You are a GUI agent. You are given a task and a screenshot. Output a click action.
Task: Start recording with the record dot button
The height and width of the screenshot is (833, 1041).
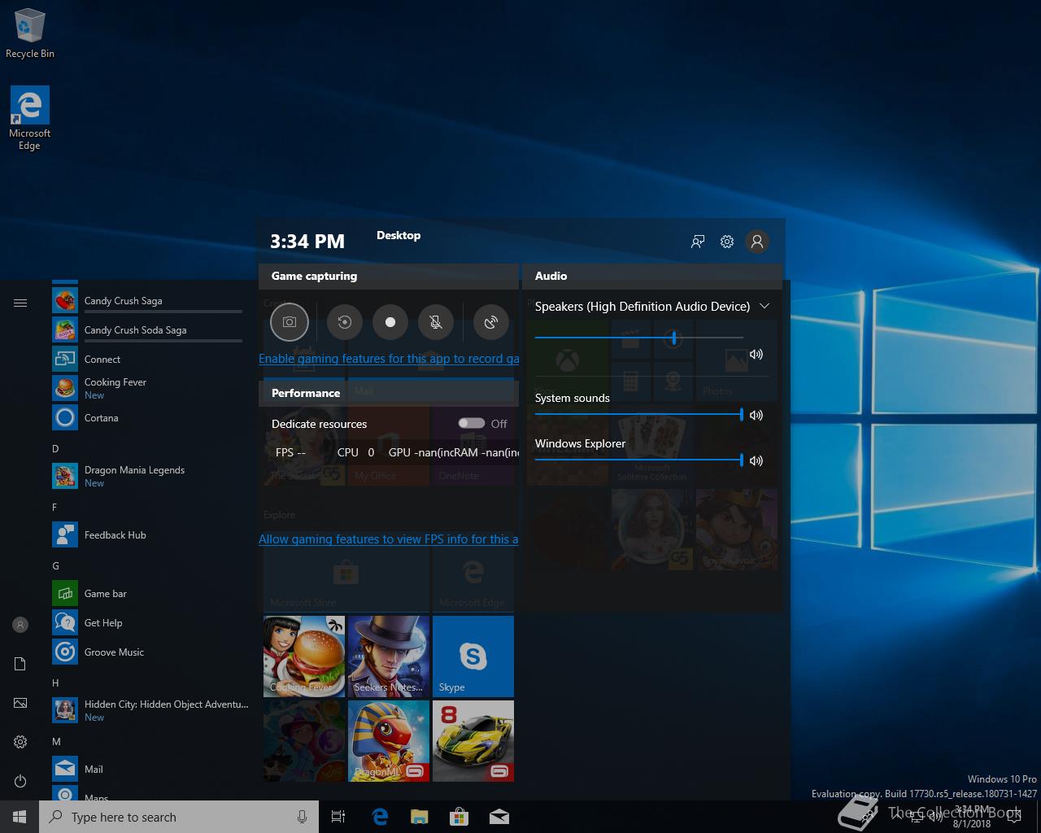390,322
